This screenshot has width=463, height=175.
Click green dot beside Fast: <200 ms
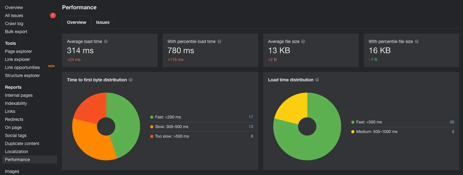[152, 117]
